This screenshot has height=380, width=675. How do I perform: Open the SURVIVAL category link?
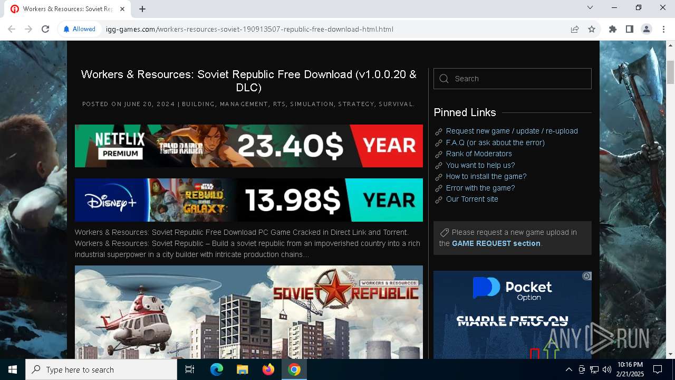(x=396, y=104)
